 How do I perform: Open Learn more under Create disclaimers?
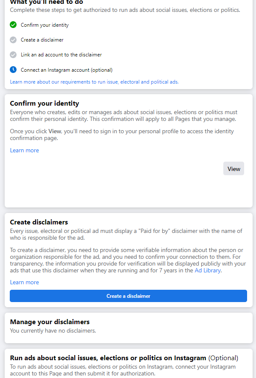point(24,282)
